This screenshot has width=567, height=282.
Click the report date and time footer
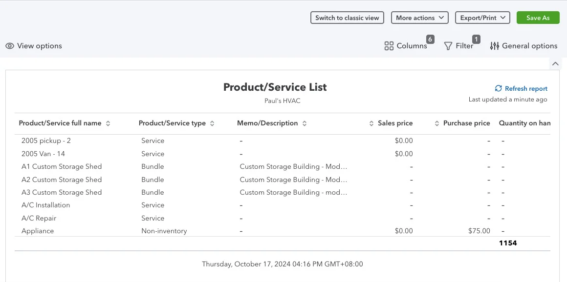click(283, 264)
